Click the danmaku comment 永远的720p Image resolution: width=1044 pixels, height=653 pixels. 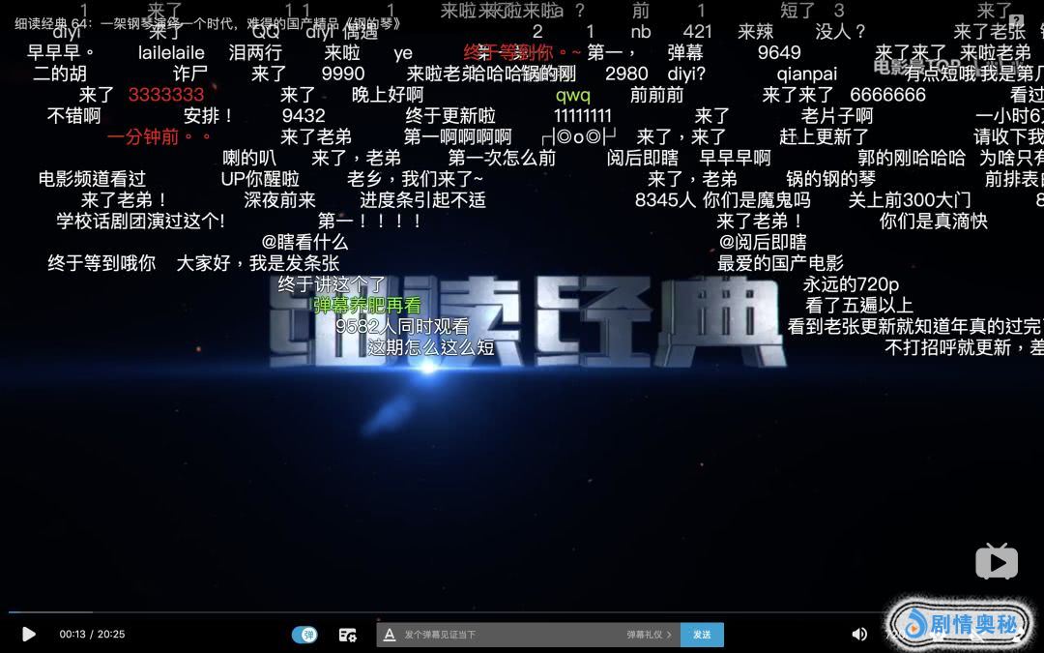pos(851,284)
